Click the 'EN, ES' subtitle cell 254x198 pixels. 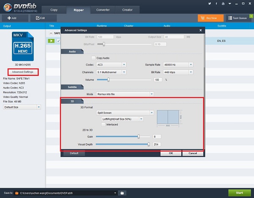pyautogui.click(x=221, y=41)
